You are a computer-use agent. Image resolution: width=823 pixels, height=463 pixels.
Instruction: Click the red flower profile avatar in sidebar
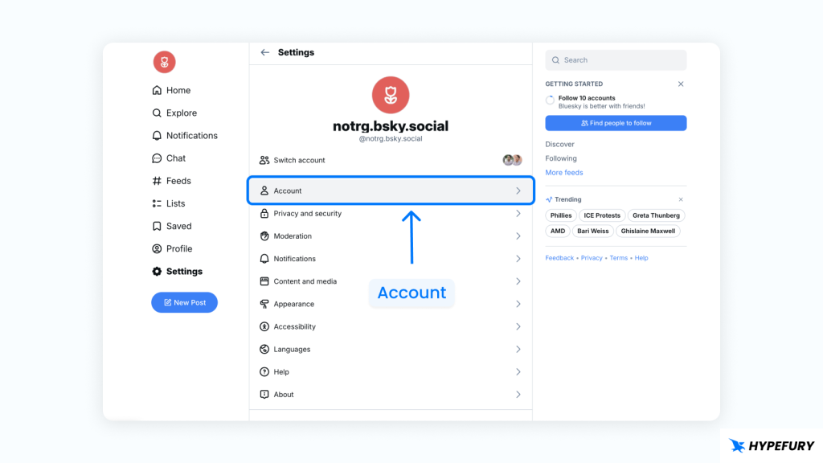tap(164, 62)
